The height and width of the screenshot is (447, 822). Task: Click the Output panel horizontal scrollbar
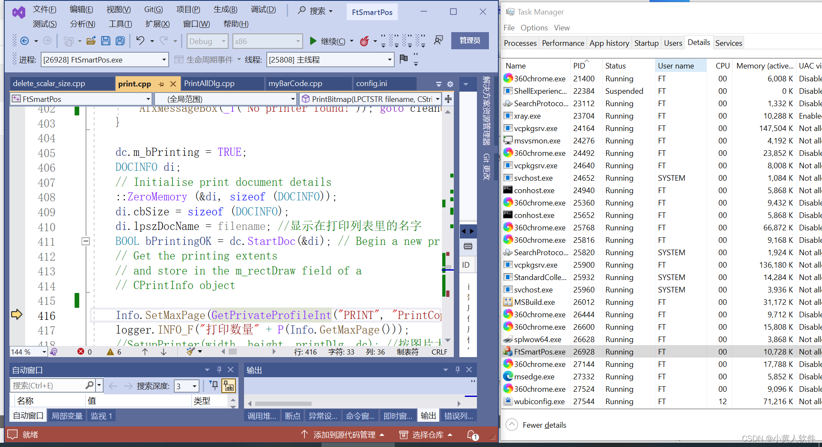pyautogui.click(x=283, y=403)
